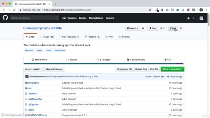Star the repository
The image size is (210, 118).
point(153,29)
